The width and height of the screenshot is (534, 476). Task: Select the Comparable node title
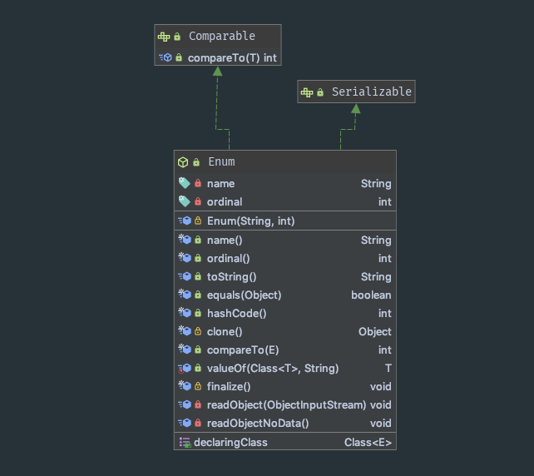click(x=221, y=36)
